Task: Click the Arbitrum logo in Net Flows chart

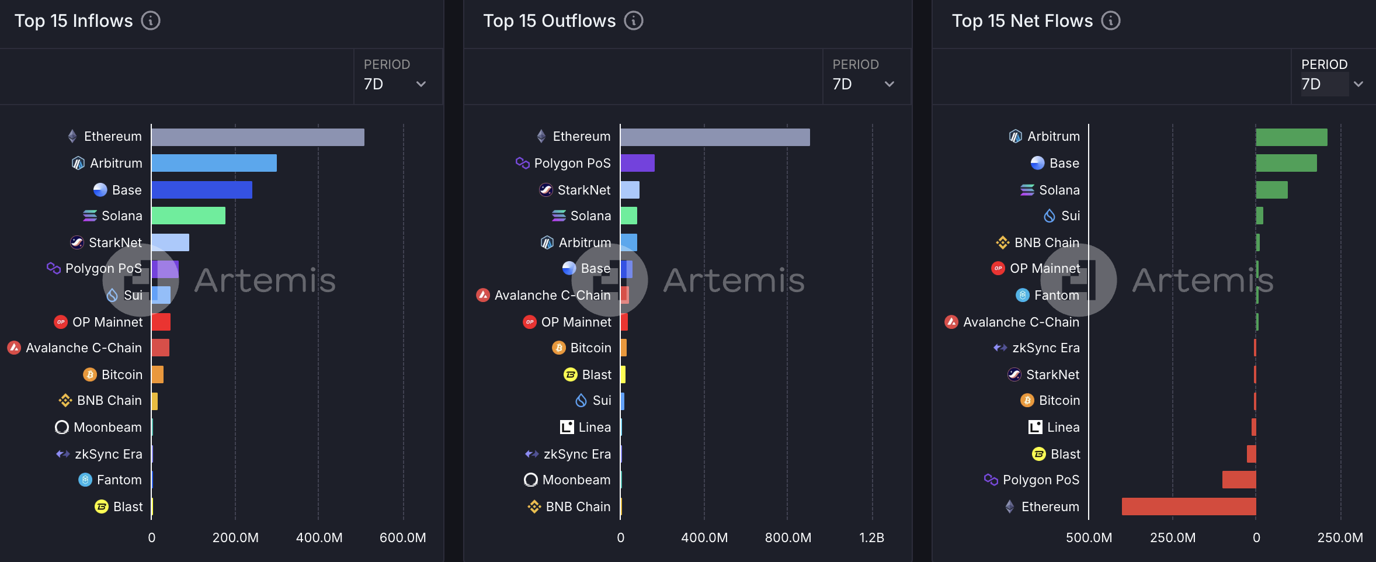Action: click(1016, 136)
